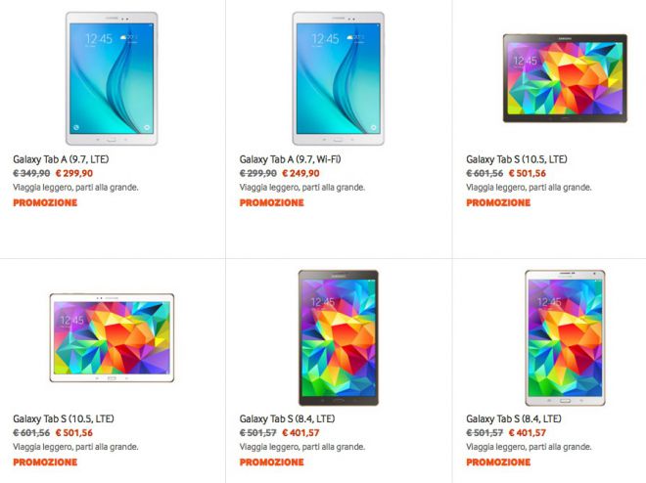Open the Galaxy Tab A (9.7, LTE) tablet image

(x=112, y=78)
